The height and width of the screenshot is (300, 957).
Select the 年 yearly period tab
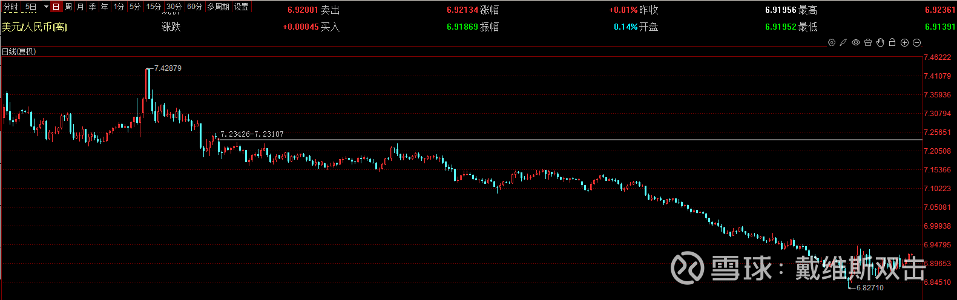pos(105,7)
